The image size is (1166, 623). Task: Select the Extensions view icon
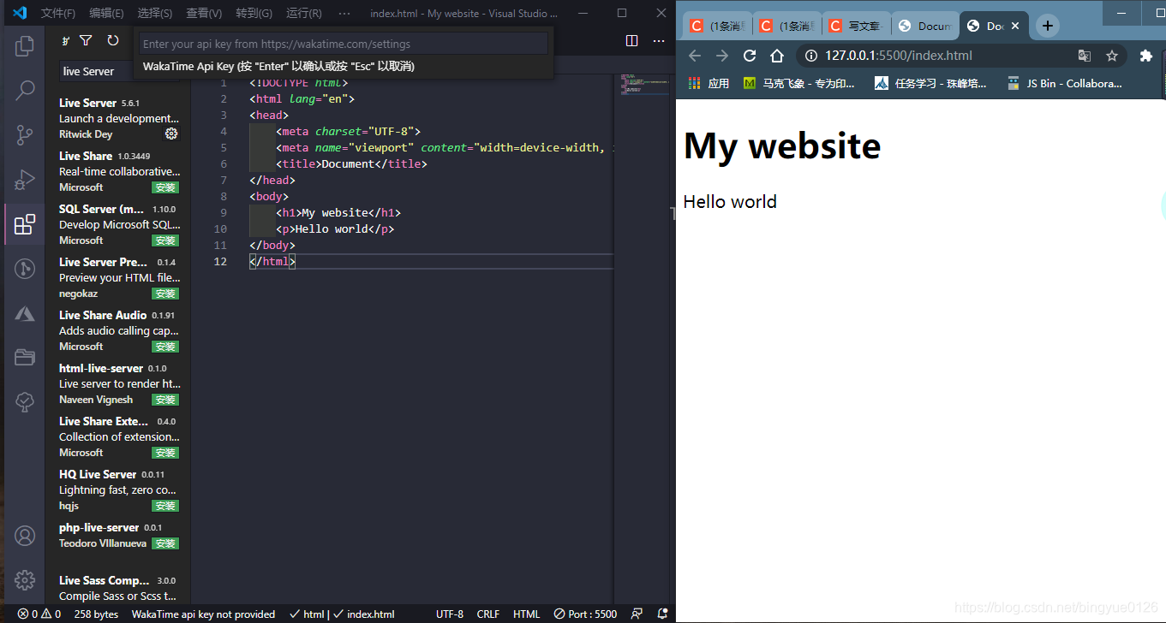25,224
